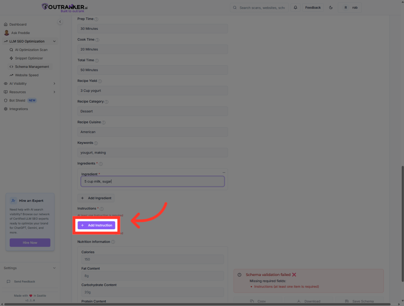Open Bot Shield via the shield icon
Screen dimensions: 404x306
(6, 100)
